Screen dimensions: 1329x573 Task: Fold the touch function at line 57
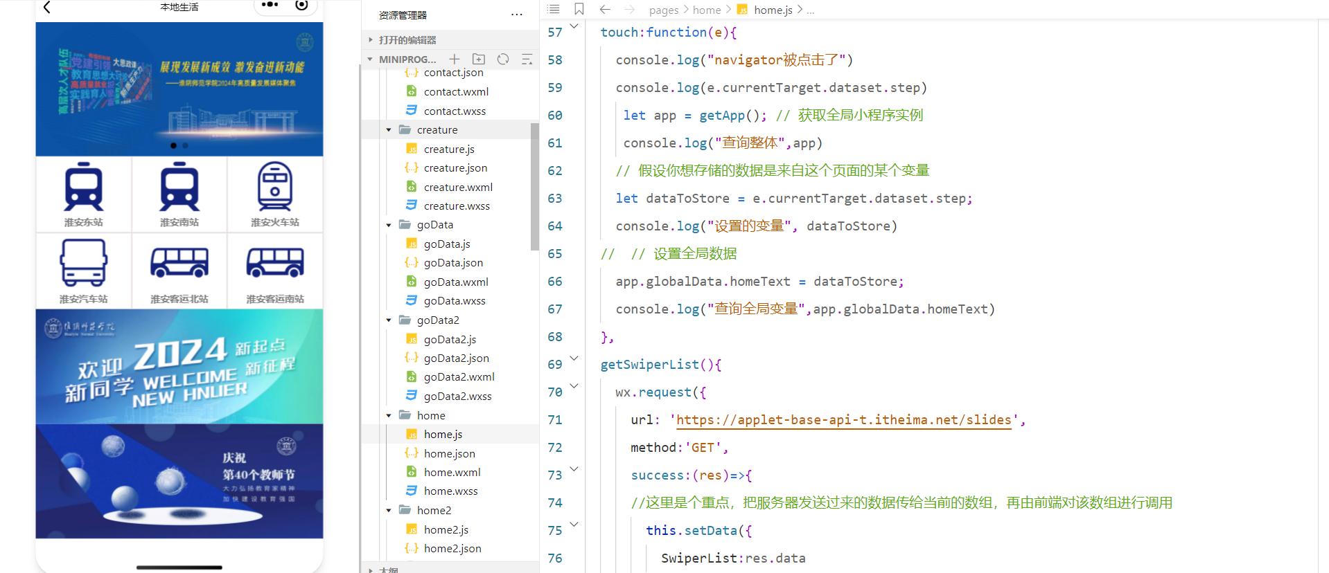[x=574, y=26]
